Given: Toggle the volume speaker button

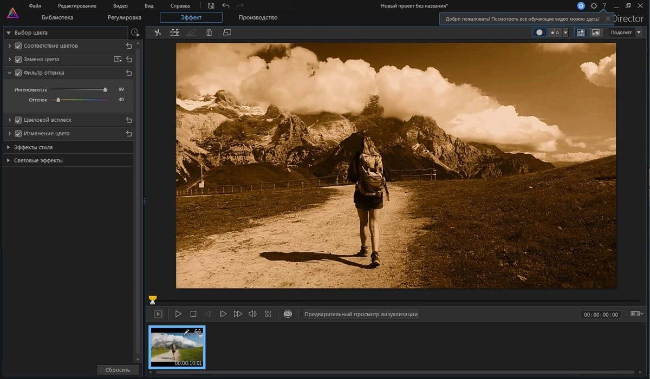Looking at the screenshot, I should [252, 314].
